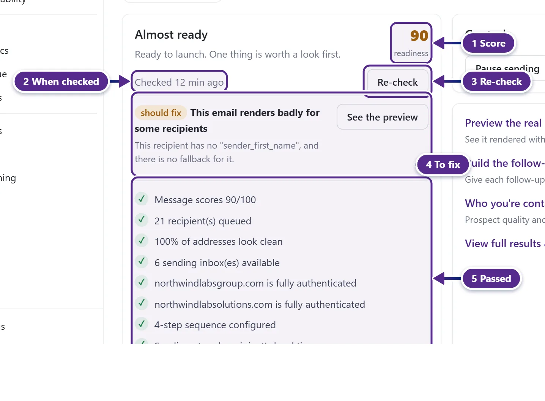Click northwindlabsolutions.com is fully authenticated text
545x401 pixels.
coord(260,304)
